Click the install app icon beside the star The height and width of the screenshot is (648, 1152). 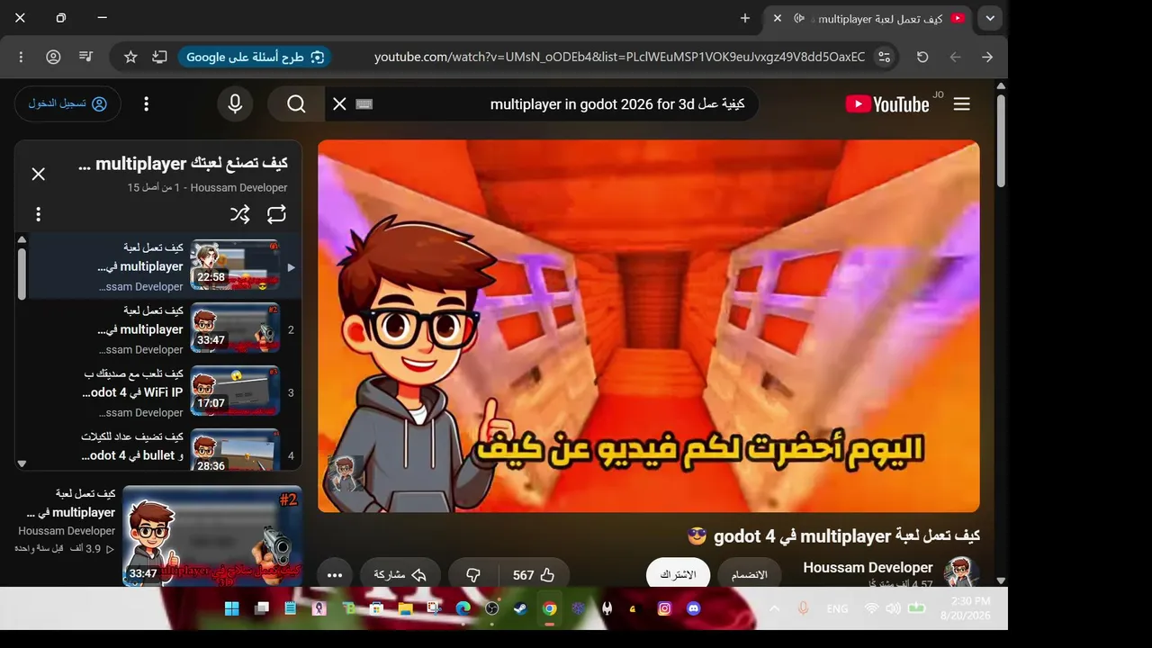point(159,57)
